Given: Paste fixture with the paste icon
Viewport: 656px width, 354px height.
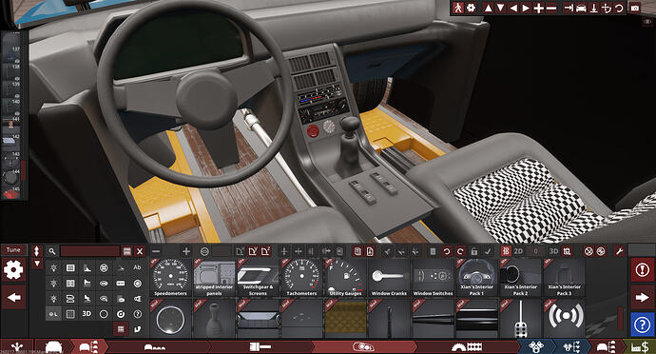Looking at the screenshot, I should click(370, 251).
